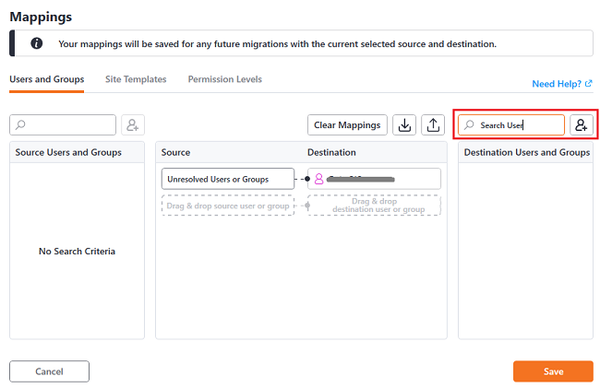Click the info icon in the banner
Image resolution: width=600 pixels, height=388 pixels.
(x=37, y=43)
